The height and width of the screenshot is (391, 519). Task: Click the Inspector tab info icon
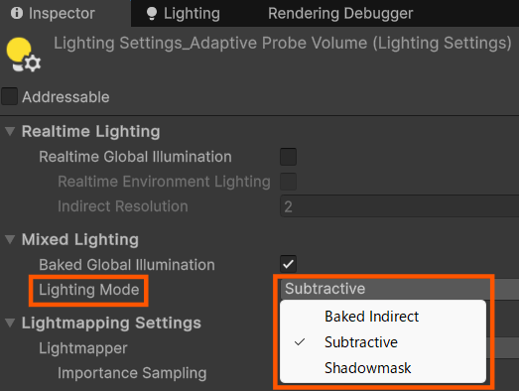(17, 13)
